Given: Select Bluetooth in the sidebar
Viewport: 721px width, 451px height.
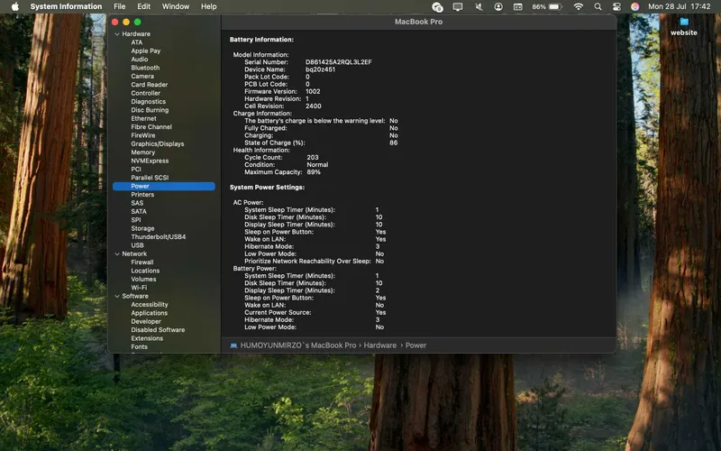Looking at the screenshot, I should click(x=145, y=68).
